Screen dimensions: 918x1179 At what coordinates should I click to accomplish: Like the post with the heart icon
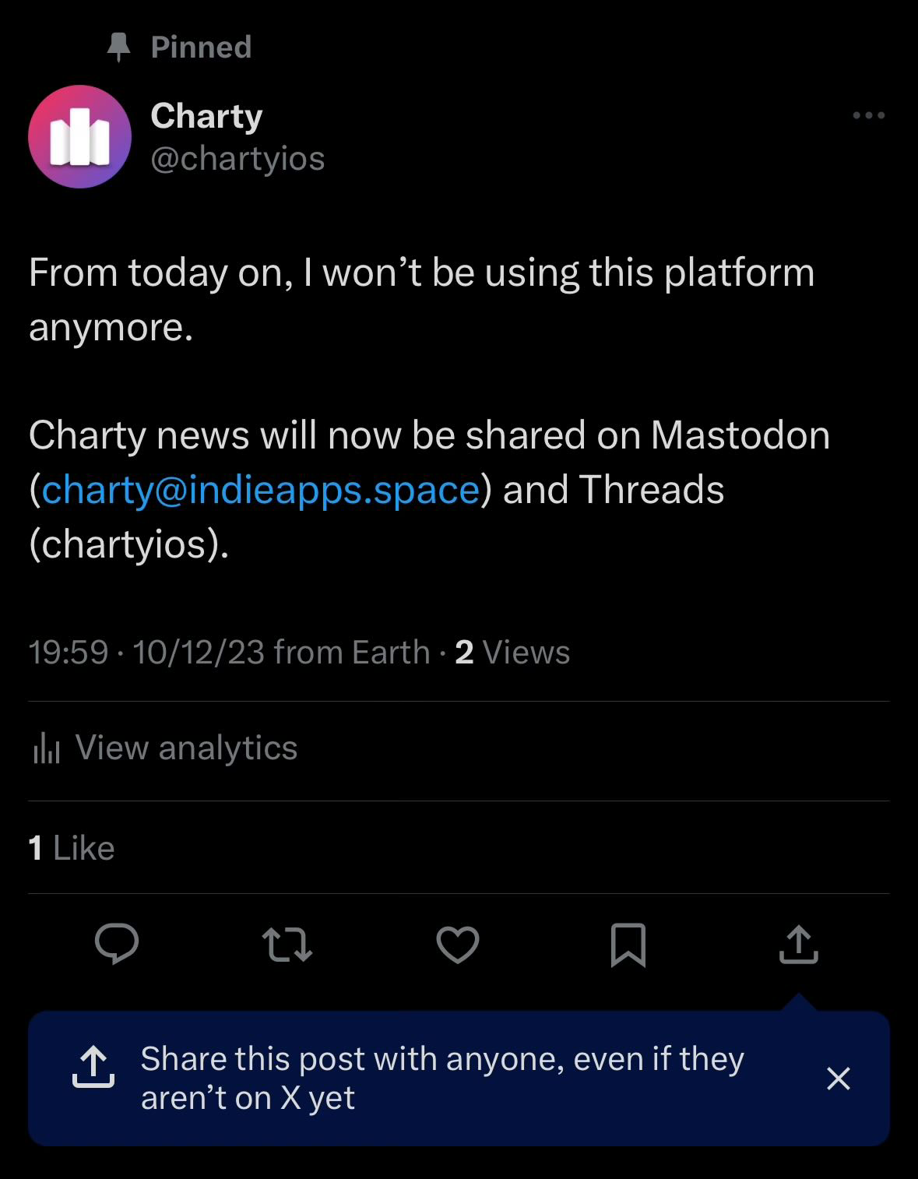pyautogui.click(x=458, y=945)
